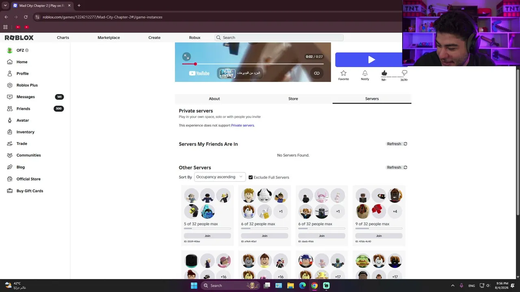Open File Explorer from the taskbar
This screenshot has height=292, width=520.
[290, 286]
